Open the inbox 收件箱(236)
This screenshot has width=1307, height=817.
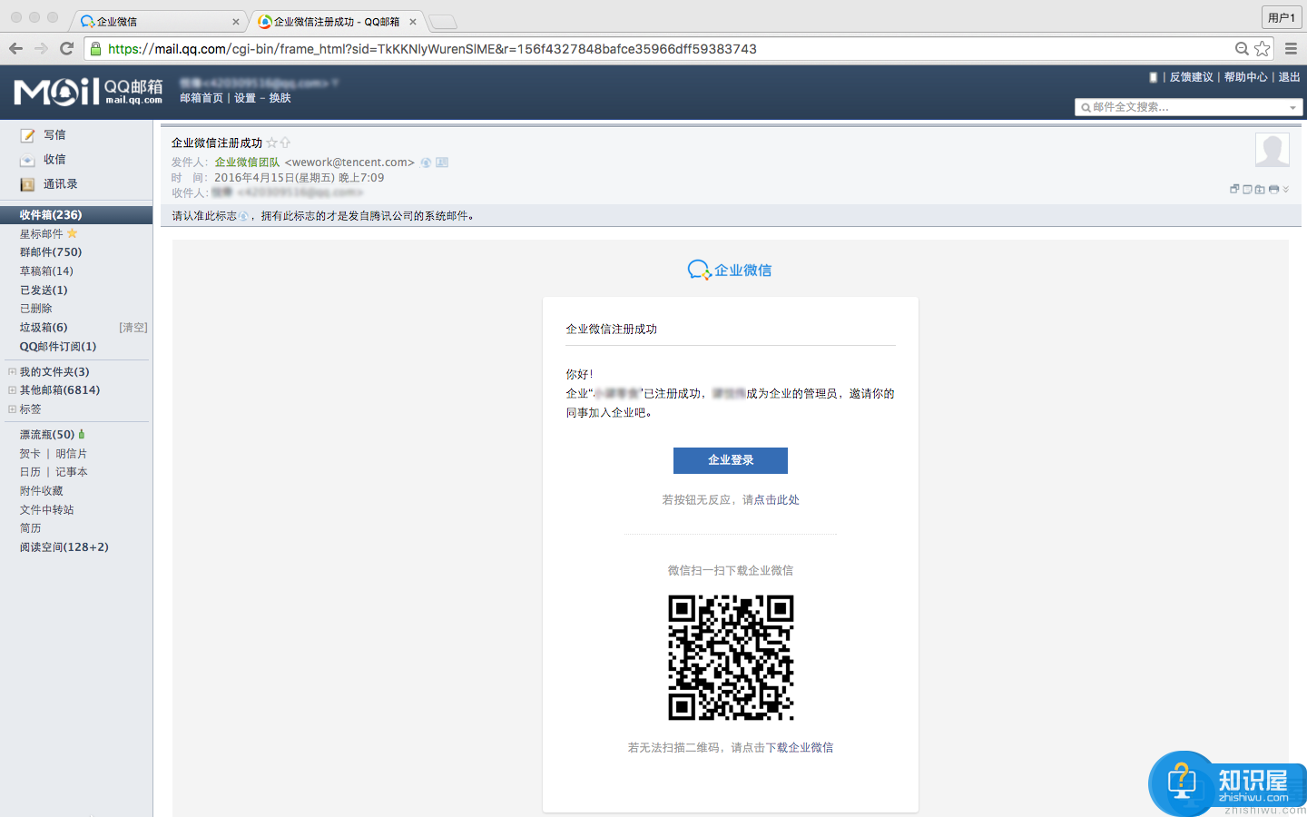[x=76, y=215]
